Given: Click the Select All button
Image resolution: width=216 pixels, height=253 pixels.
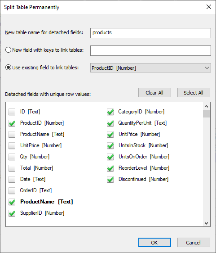Looking at the screenshot, I should pos(194,93).
